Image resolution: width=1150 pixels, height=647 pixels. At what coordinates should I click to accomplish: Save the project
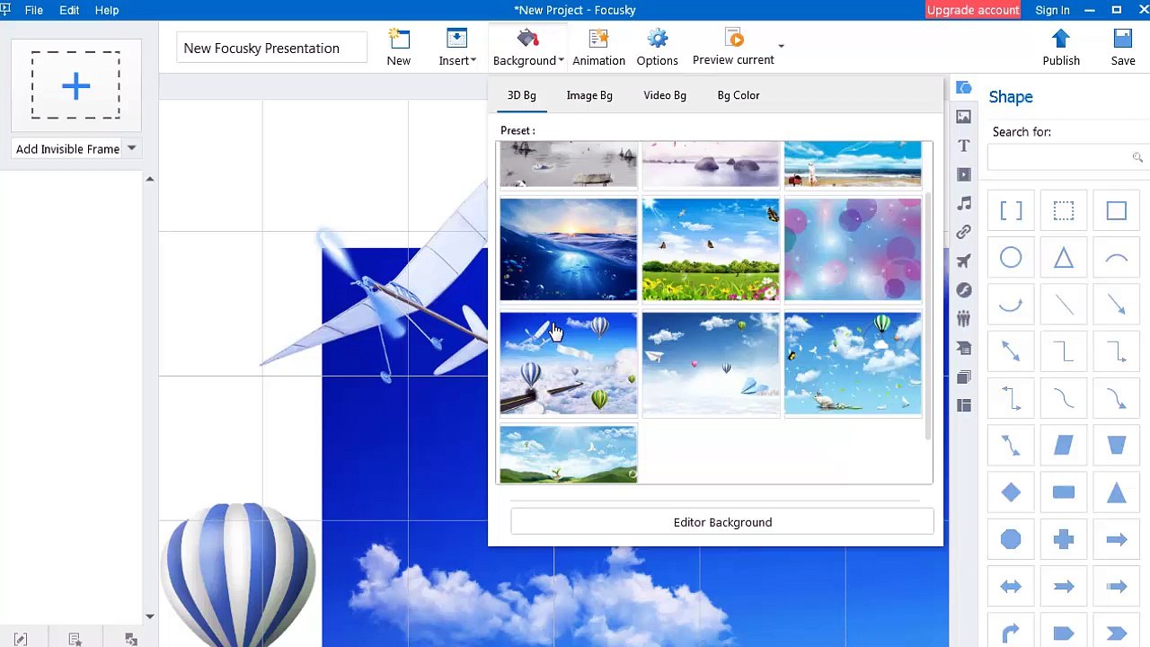pos(1123,48)
